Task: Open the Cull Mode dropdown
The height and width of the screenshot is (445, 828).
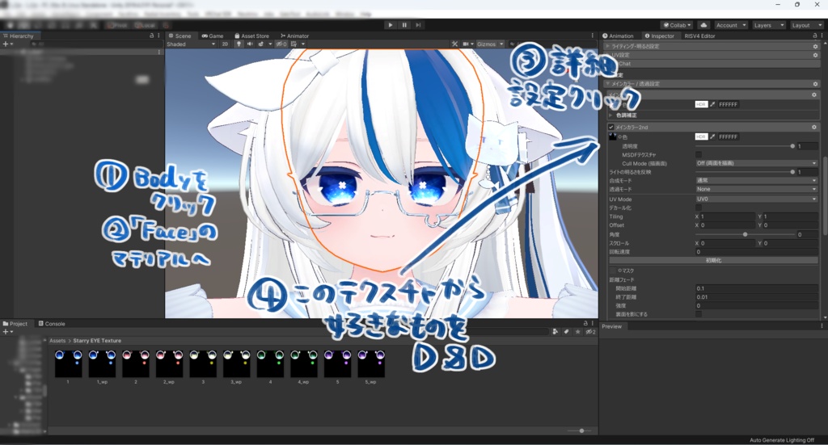Action: point(756,163)
